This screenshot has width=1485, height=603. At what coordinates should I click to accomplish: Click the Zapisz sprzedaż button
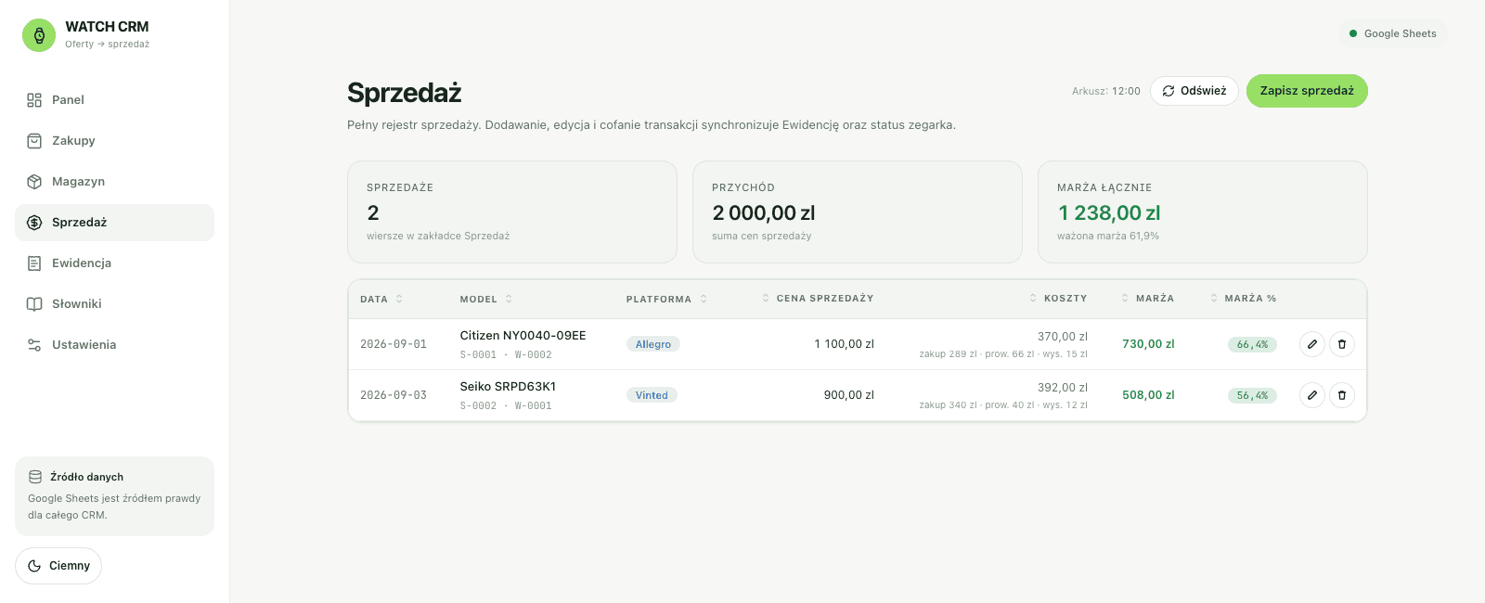tap(1307, 91)
